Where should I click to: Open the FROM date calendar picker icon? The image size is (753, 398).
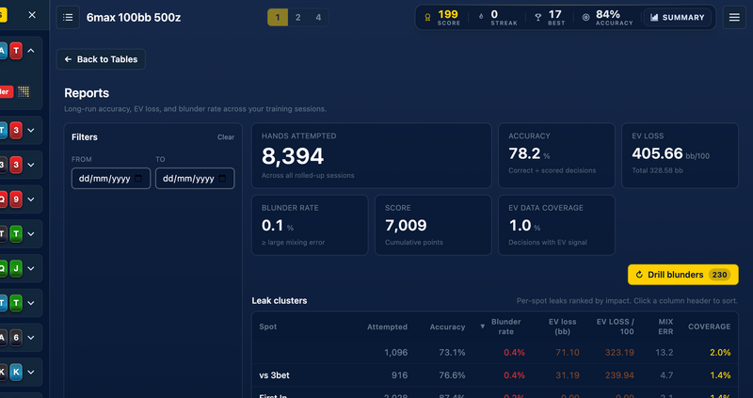point(138,179)
